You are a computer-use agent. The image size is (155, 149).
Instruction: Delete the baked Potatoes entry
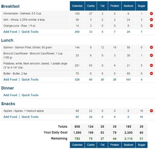click(151, 65)
